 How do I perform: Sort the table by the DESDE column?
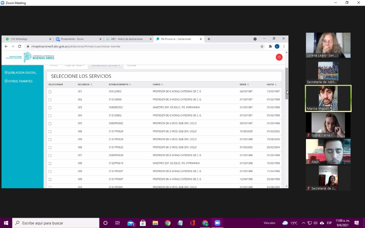[244, 85]
